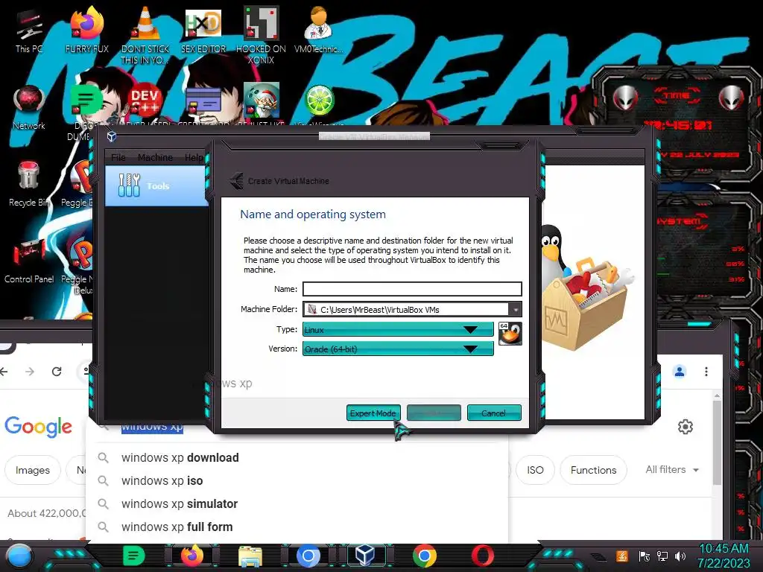The width and height of the screenshot is (763, 572).
Task: Click the Cancel button in wizard
Action: [494, 413]
